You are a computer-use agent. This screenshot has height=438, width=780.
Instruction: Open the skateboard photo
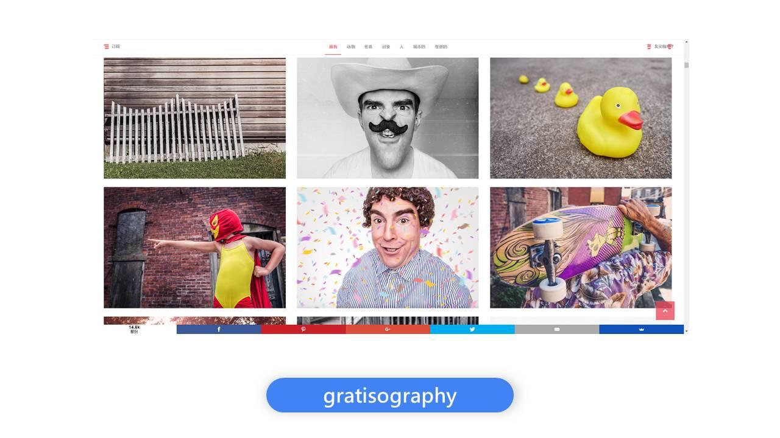point(581,248)
